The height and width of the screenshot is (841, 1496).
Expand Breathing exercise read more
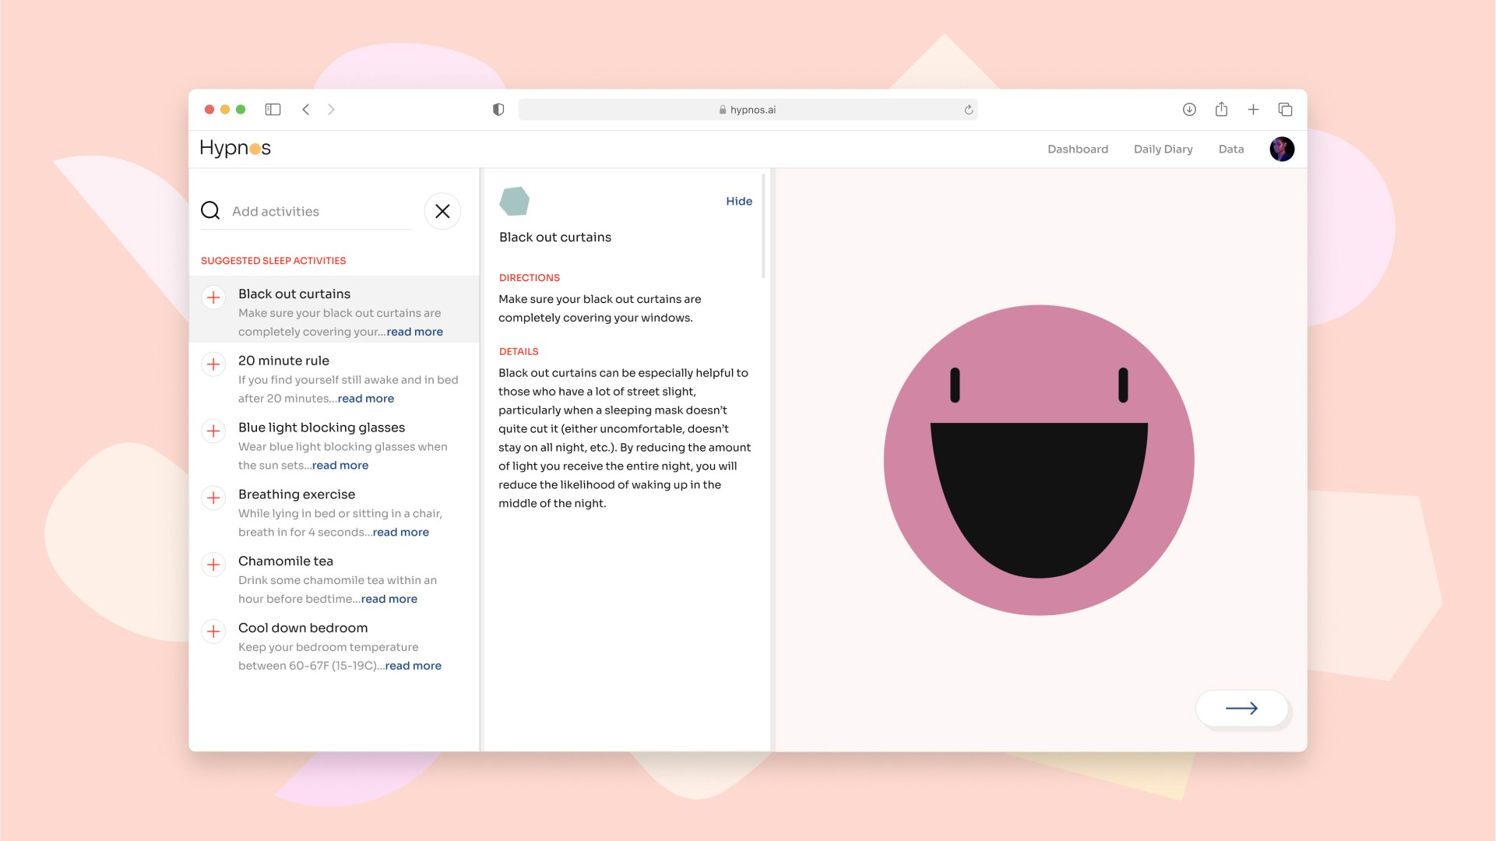[400, 533]
